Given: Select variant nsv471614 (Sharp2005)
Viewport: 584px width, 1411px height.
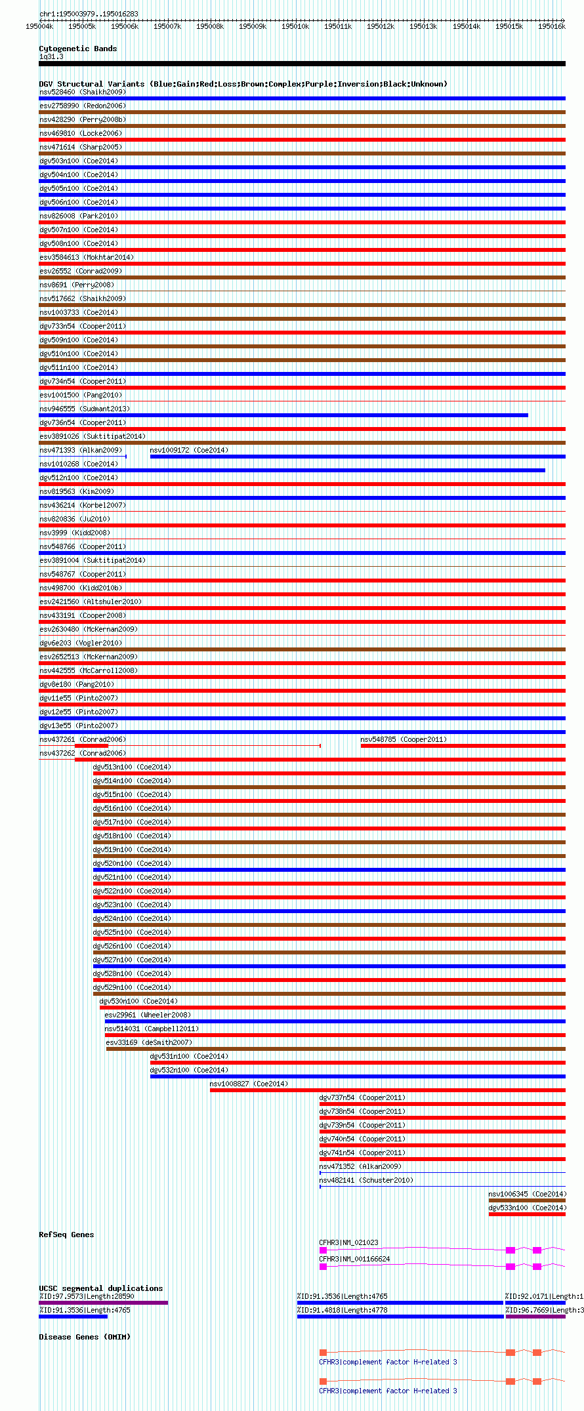Looking at the screenshot, I should (80, 147).
